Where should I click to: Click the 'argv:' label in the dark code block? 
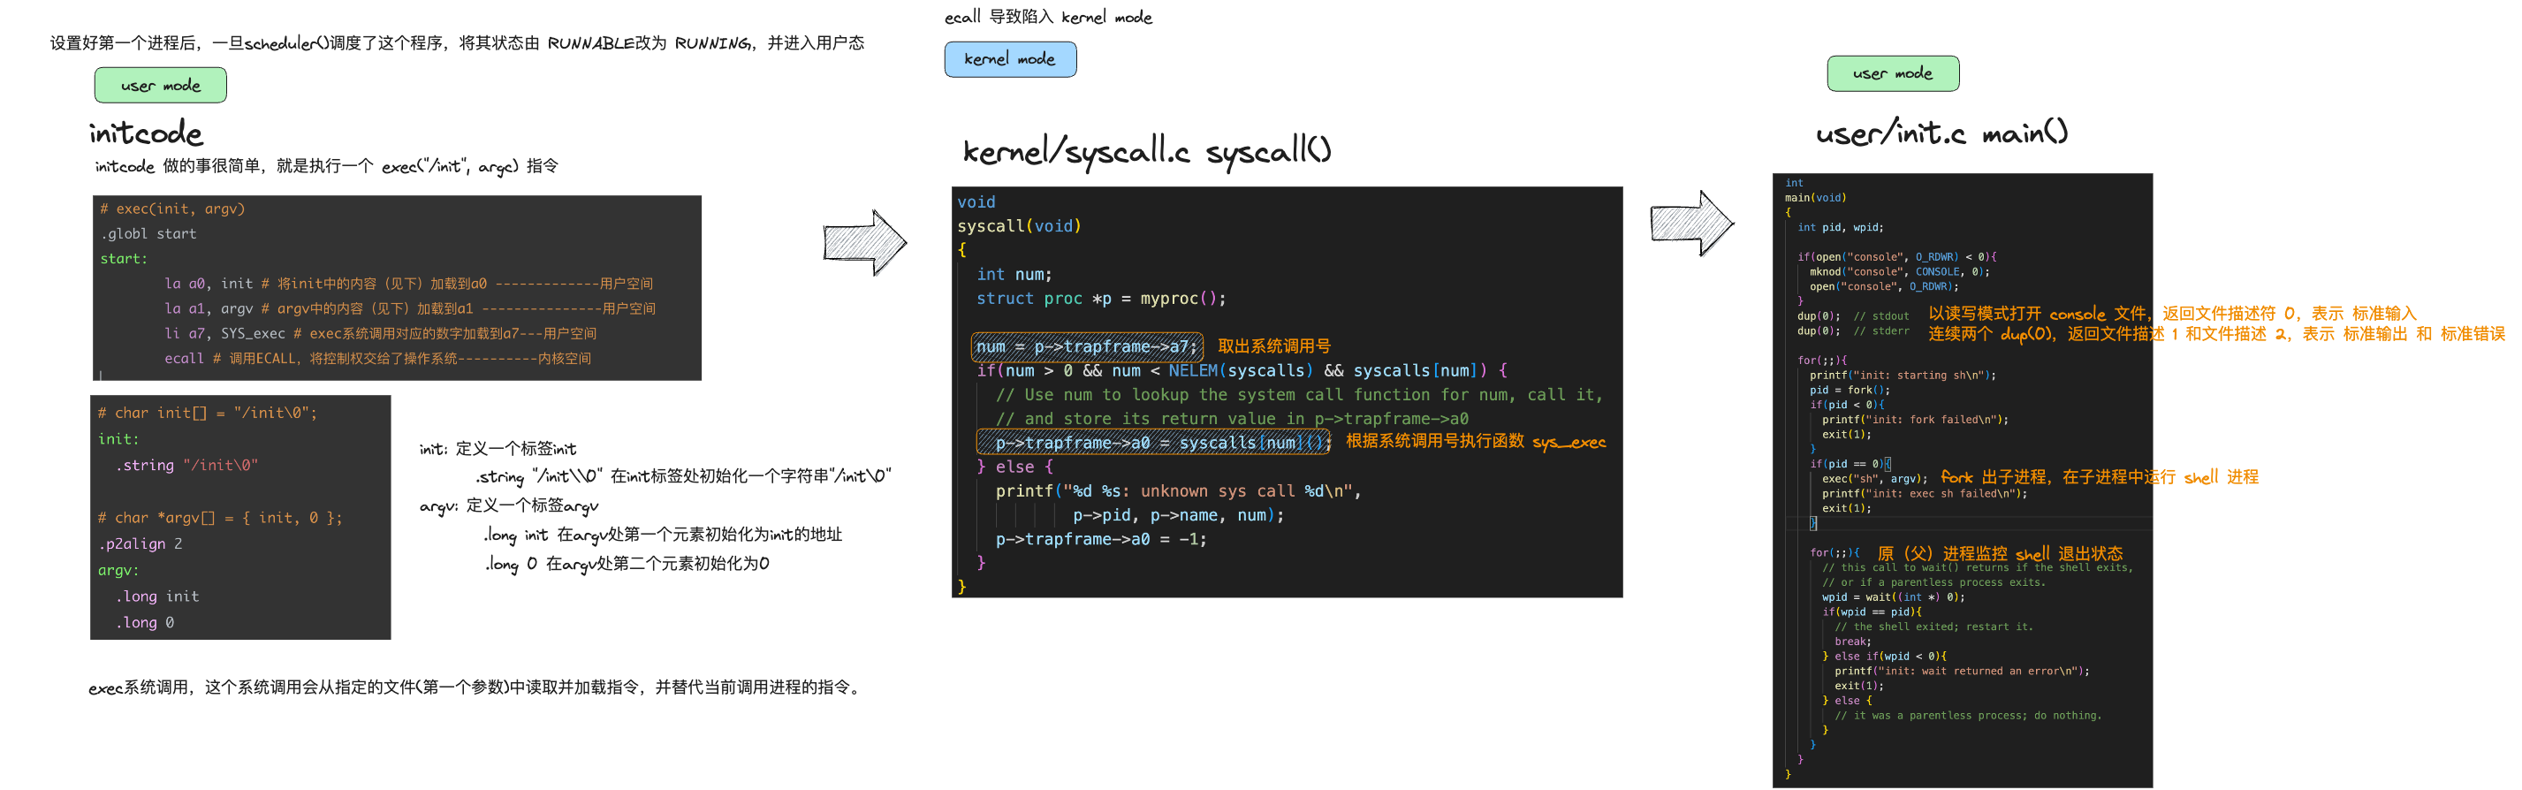click(x=118, y=570)
